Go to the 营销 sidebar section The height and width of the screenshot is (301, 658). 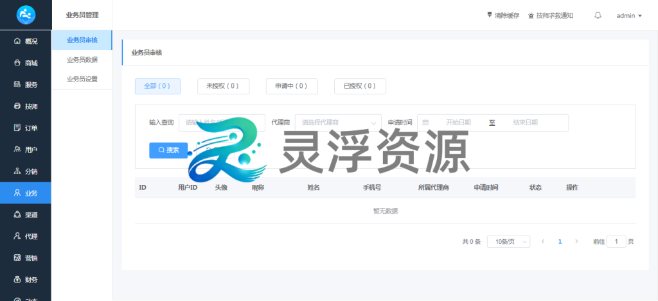[x=26, y=258]
